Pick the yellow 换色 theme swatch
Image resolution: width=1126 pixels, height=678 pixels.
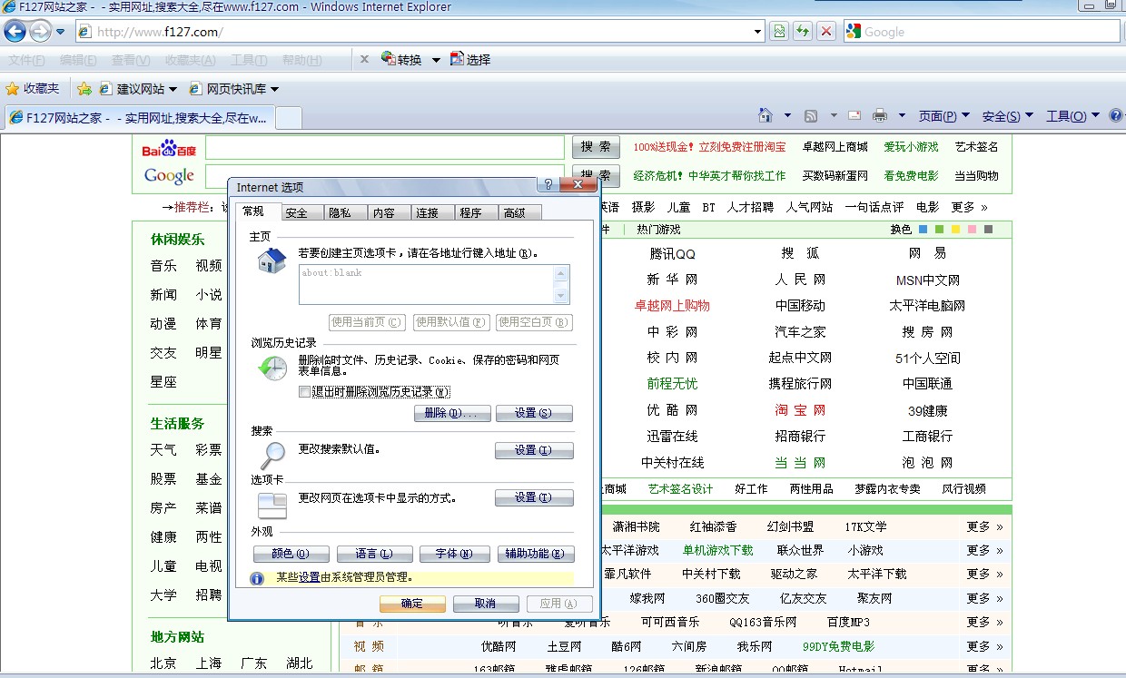[956, 230]
